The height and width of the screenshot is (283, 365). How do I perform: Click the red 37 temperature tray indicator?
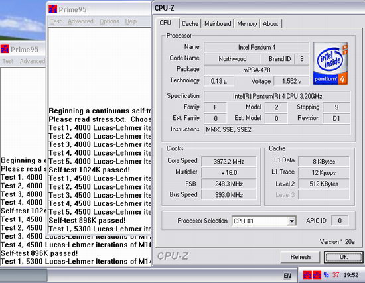coord(336,275)
